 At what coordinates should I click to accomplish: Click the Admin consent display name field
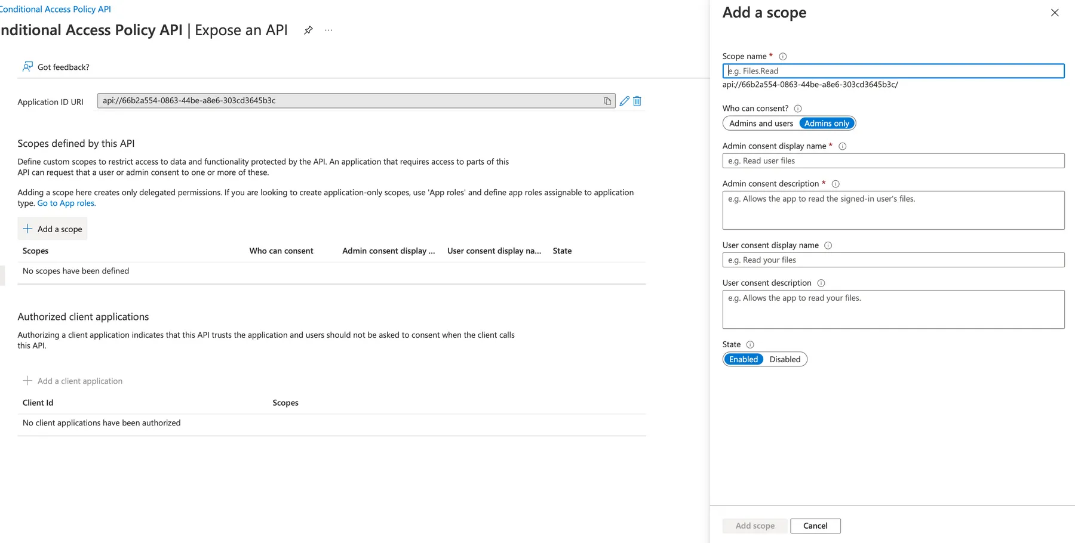pos(893,161)
